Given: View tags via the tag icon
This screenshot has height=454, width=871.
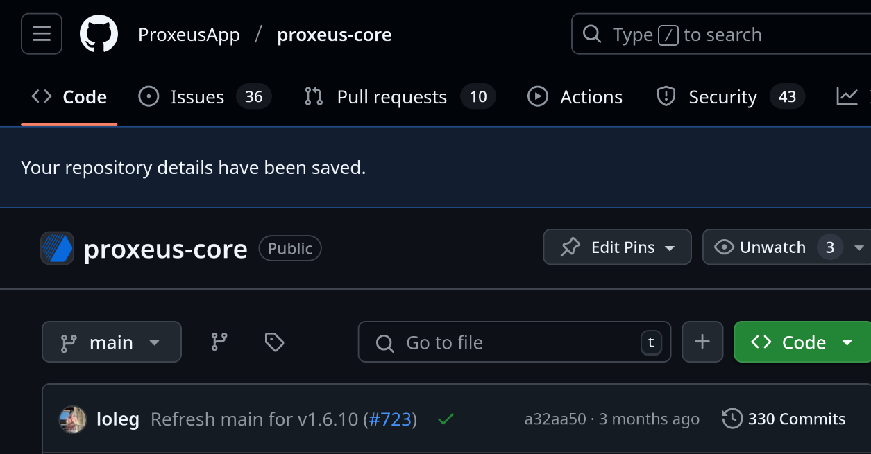Looking at the screenshot, I should coord(274,342).
